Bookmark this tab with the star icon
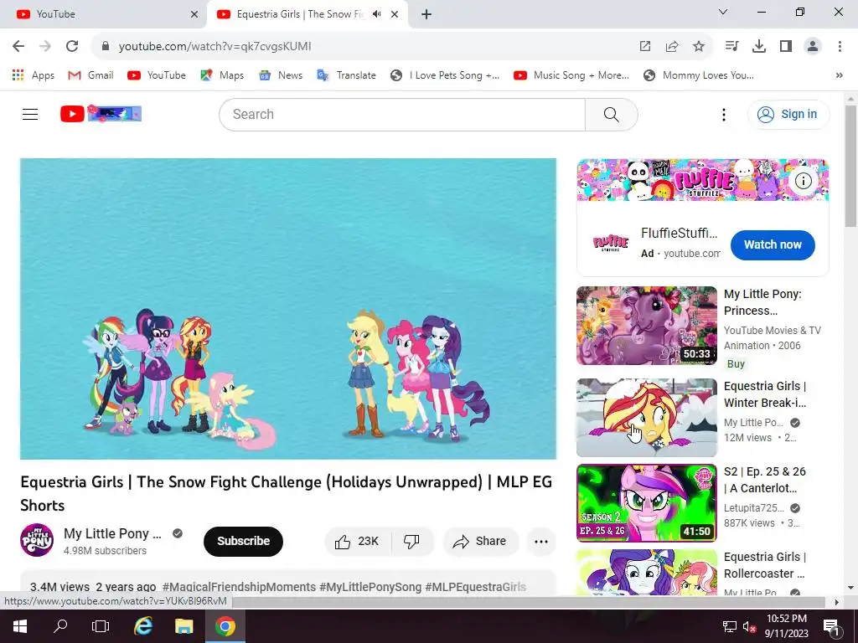 pos(699,47)
